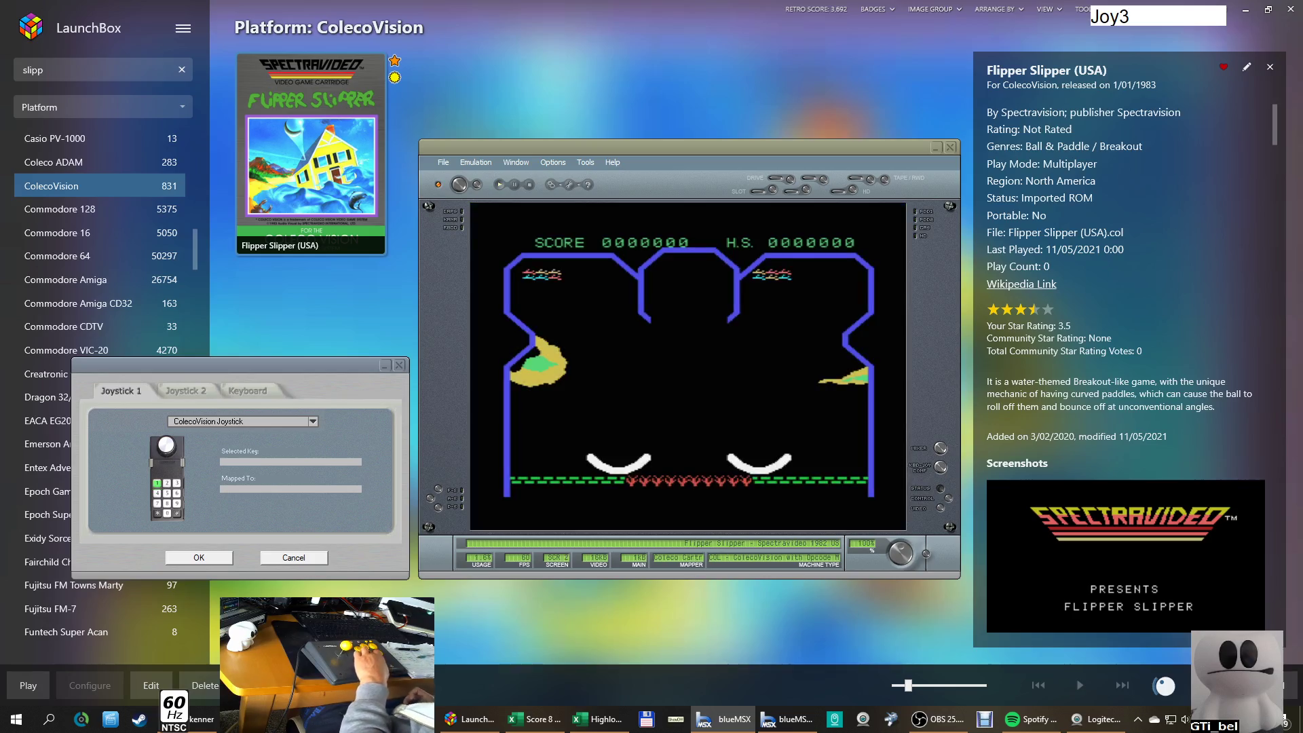This screenshot has width=1303, height=733.
Task: Stop emulation with the stop button
Action: pyautogui.click(x=529, y=185)
